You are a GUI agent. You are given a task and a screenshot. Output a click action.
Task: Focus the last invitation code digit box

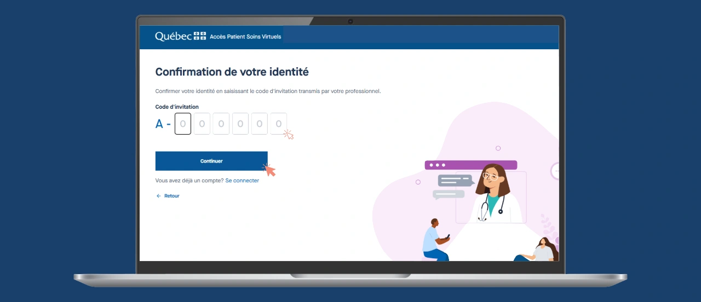278,124
